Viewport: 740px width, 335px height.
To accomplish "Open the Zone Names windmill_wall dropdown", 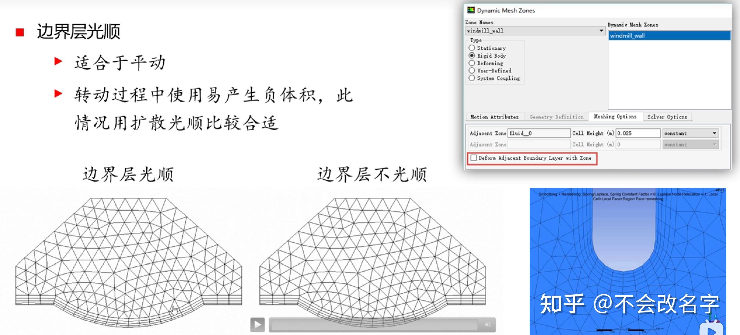I will [601, 31].
